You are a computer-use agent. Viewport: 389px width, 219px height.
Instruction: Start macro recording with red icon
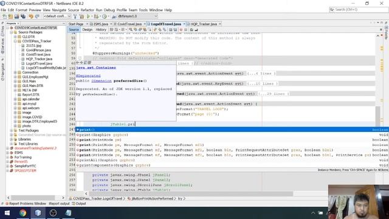pyautogui.click(x=181, y=30)
